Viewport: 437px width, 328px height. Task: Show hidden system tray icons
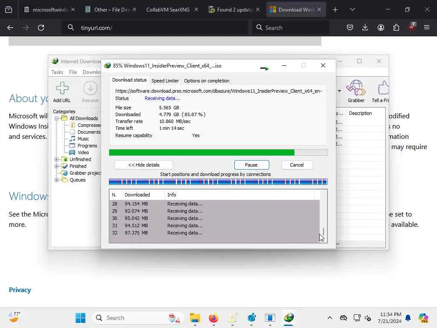click(330, 318)
